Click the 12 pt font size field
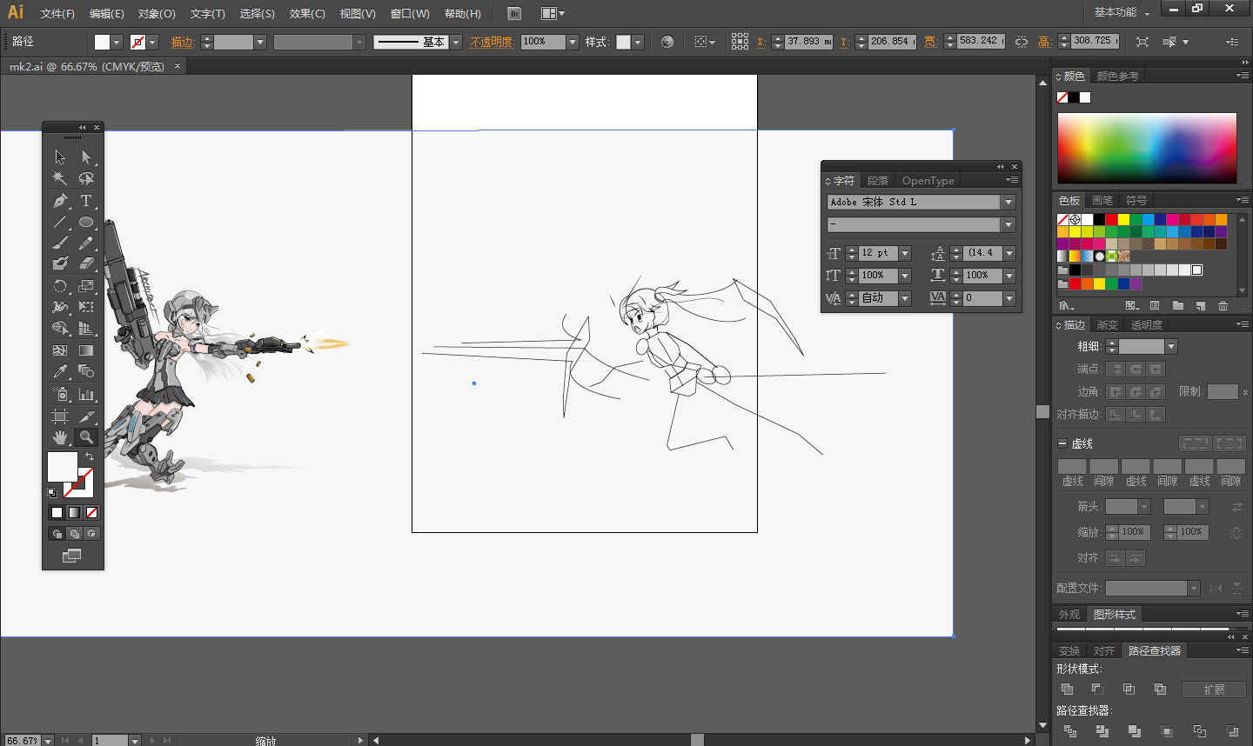The height and width of the screenshot is (746, 1253). (x=877, y=253)
